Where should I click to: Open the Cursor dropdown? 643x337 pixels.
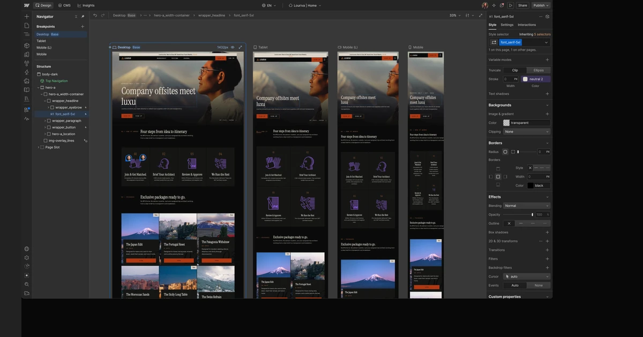527,277
